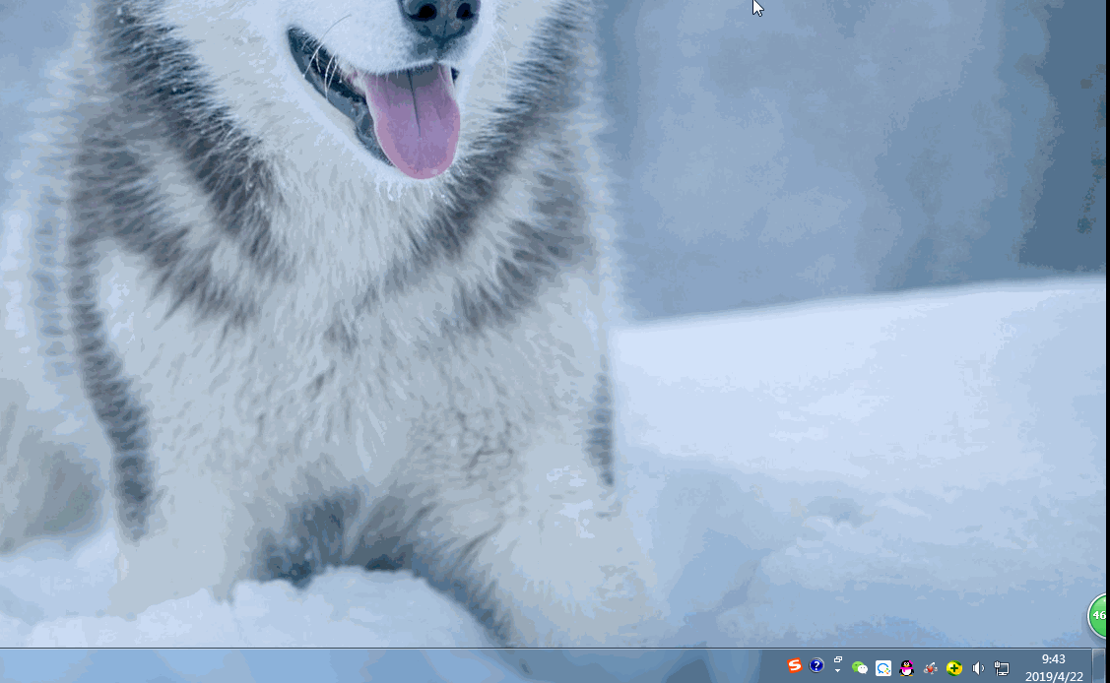
Task: Open the green plus security tray icon
Action: coord(954,668)
